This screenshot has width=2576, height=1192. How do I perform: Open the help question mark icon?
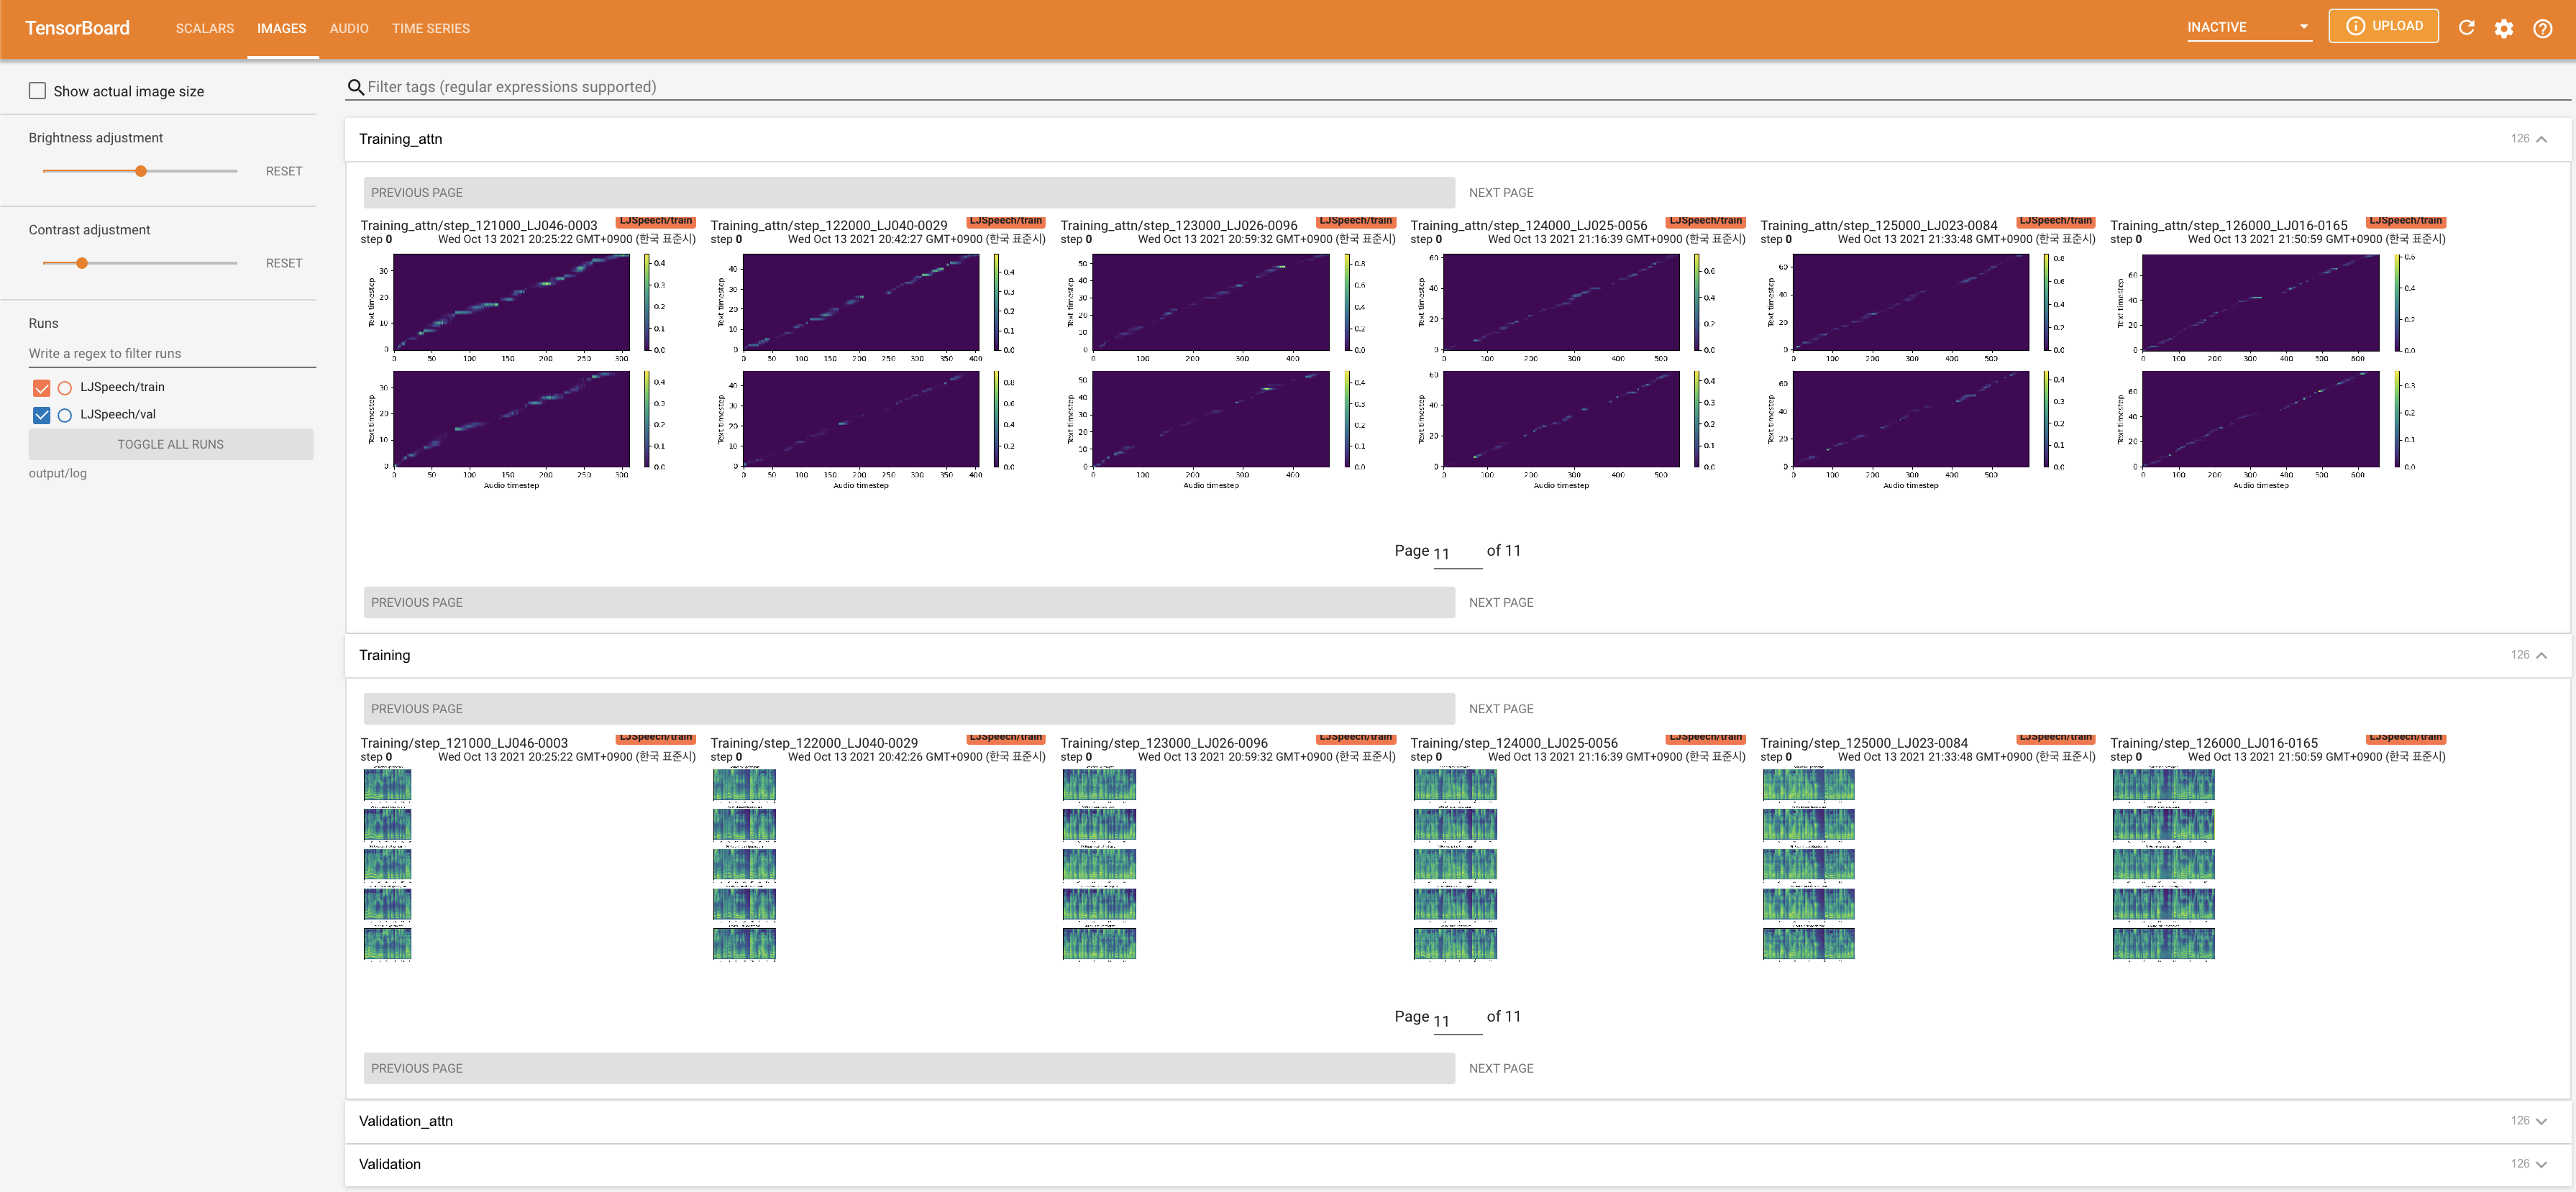[2542, 28]
